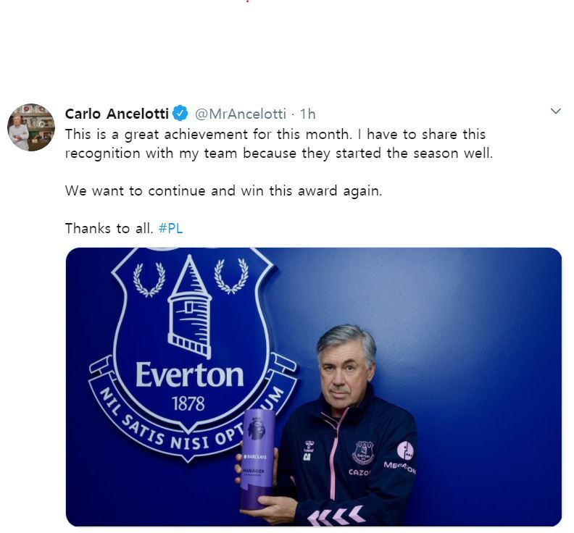This screenshot has width=574, height=533.
Task: Open the tweet's 1h timestamp
Action: [x=308, y=114]
